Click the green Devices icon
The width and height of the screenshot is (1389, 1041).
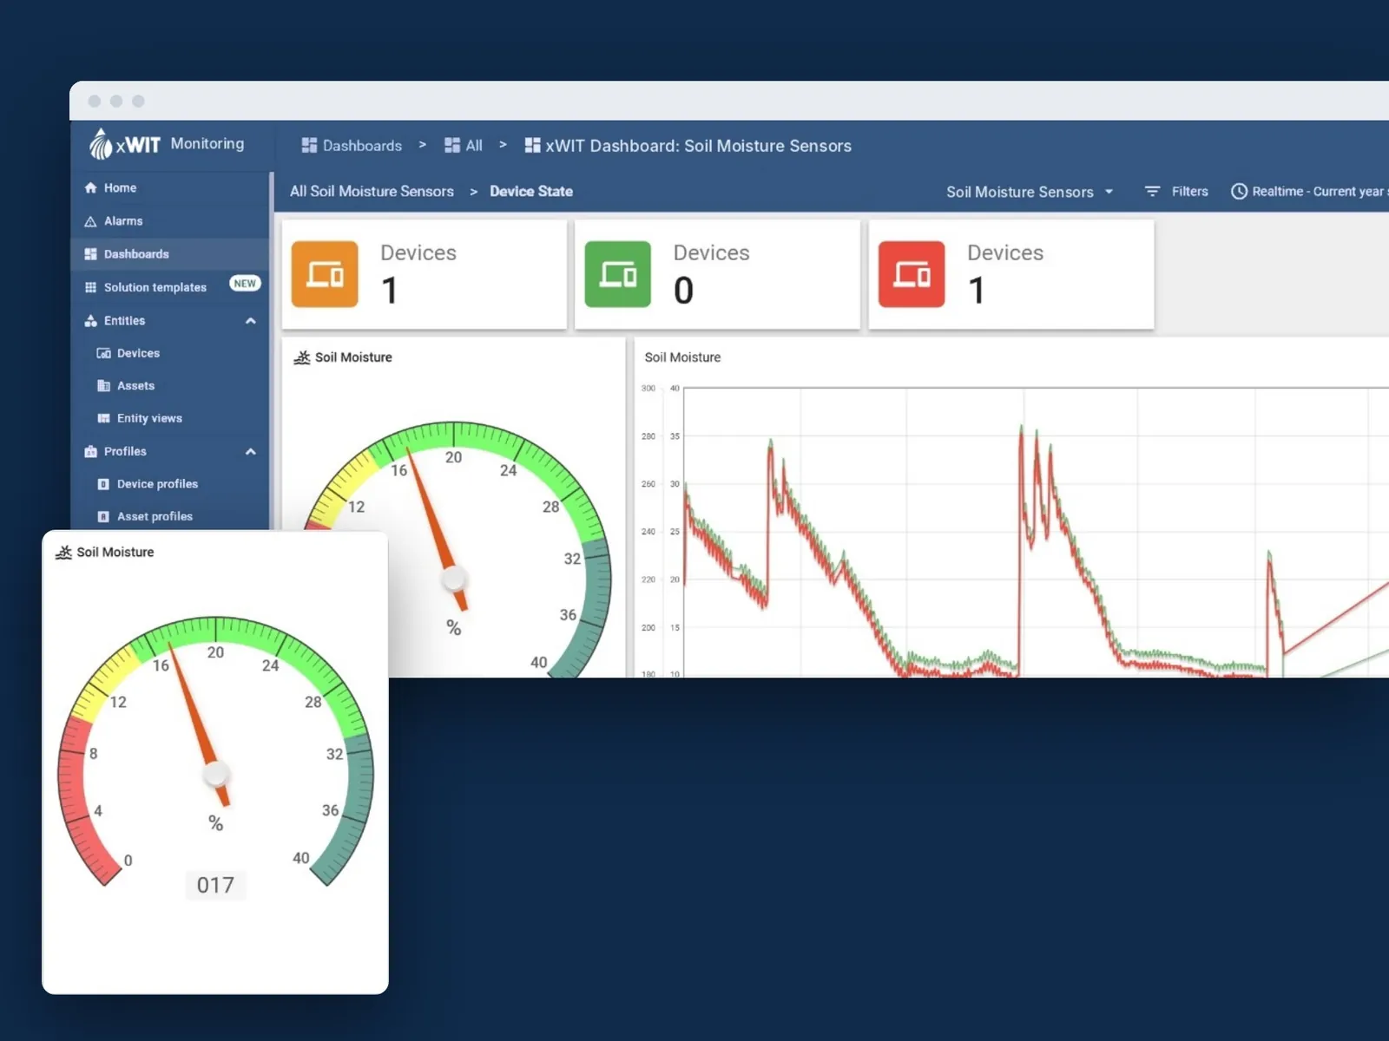coord(618,274)
